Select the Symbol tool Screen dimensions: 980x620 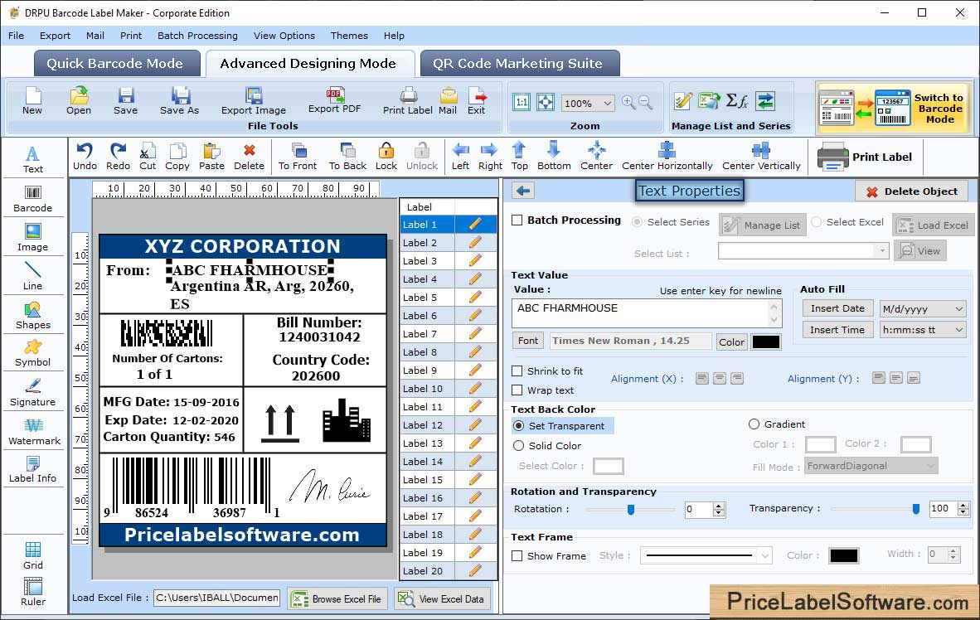pos(32,353)
